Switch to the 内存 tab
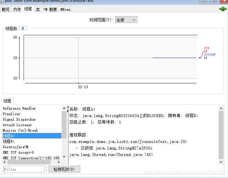This screenshot has width=228, height=178. (x=17, y=9)
